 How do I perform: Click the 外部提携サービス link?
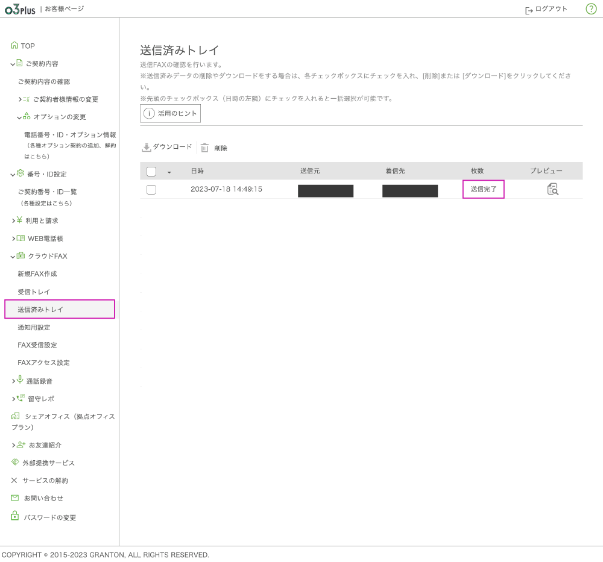(48, 463)
